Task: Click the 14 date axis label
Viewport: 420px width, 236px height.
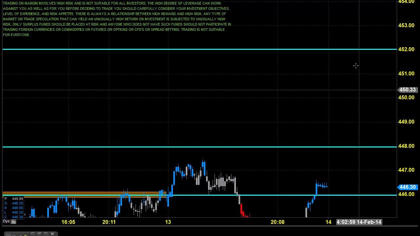Action: pos(328,222)
